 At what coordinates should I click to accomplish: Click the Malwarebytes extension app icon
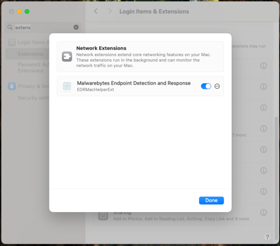tap(67, 86)
